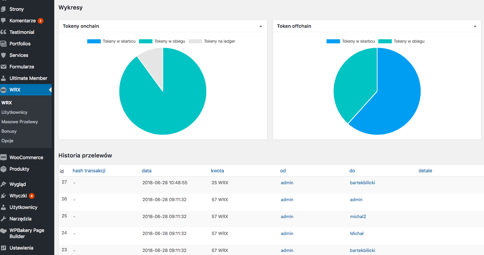Sort table by data column
Screen dimensions: 484x255
click(147, 171)
